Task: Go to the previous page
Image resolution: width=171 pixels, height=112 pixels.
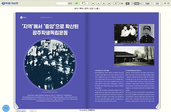Action: (x=98, y=3)
